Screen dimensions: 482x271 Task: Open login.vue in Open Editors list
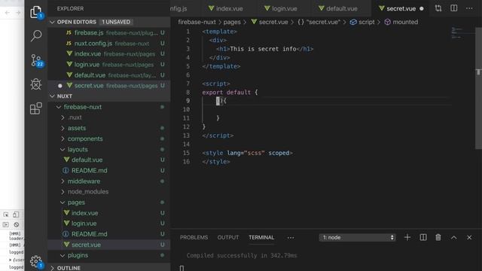click(108, 65)
